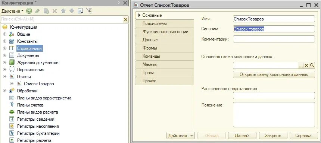Click the pencil Edit icon in toolbar
321x143 pixels.
click(x=37, y=11)
